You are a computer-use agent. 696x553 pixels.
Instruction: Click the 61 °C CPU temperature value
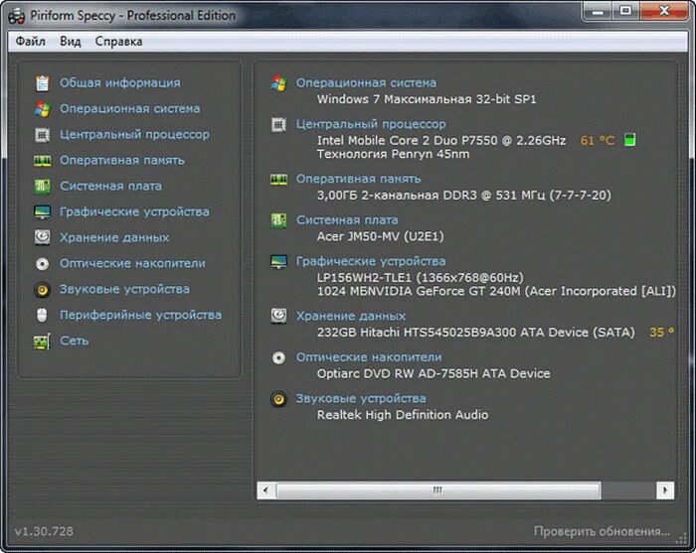[597, 140]
